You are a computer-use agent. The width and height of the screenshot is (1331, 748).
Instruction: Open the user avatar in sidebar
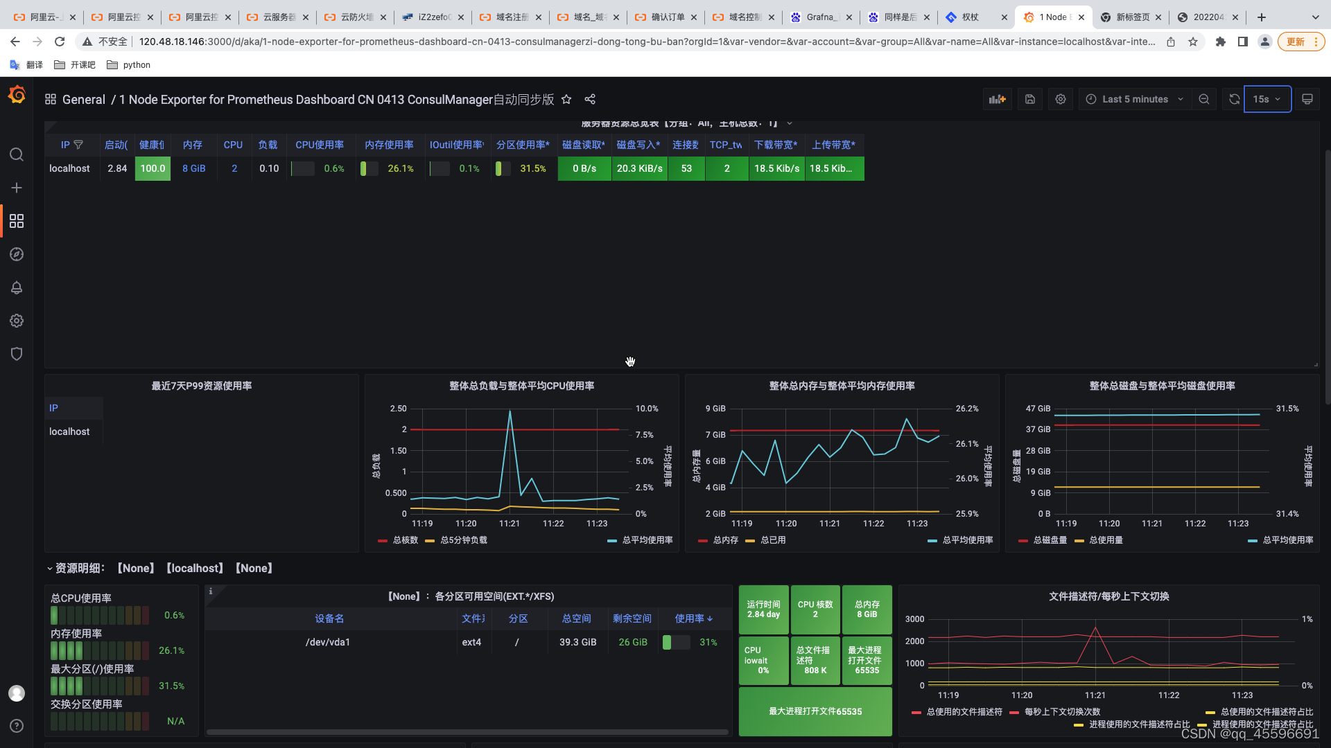(17, 693)
